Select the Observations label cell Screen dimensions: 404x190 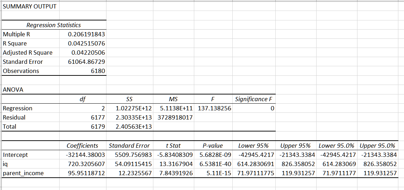coord(31,71)
